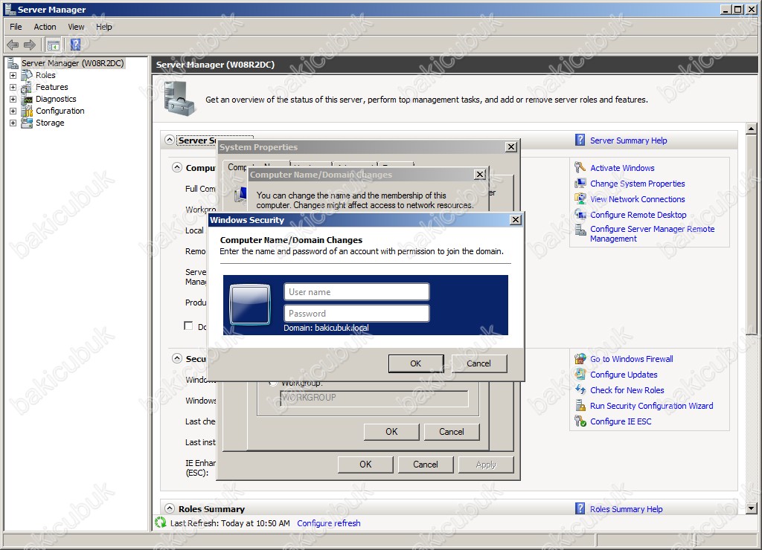Click the server toolbox icon beside the overview text
This screenshot has width=762, height=550.
tap(179, 99)
